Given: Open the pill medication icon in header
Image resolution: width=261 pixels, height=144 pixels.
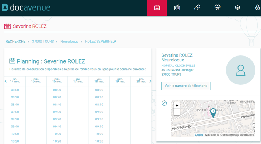Looking at the screenshot, I should 197,7.
